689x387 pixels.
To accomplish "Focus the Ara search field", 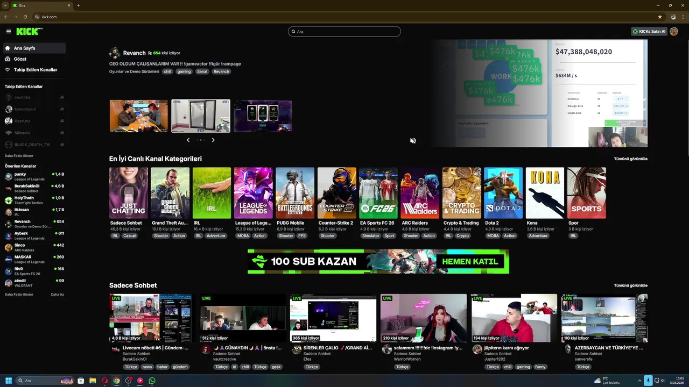I will pos(344,32).
